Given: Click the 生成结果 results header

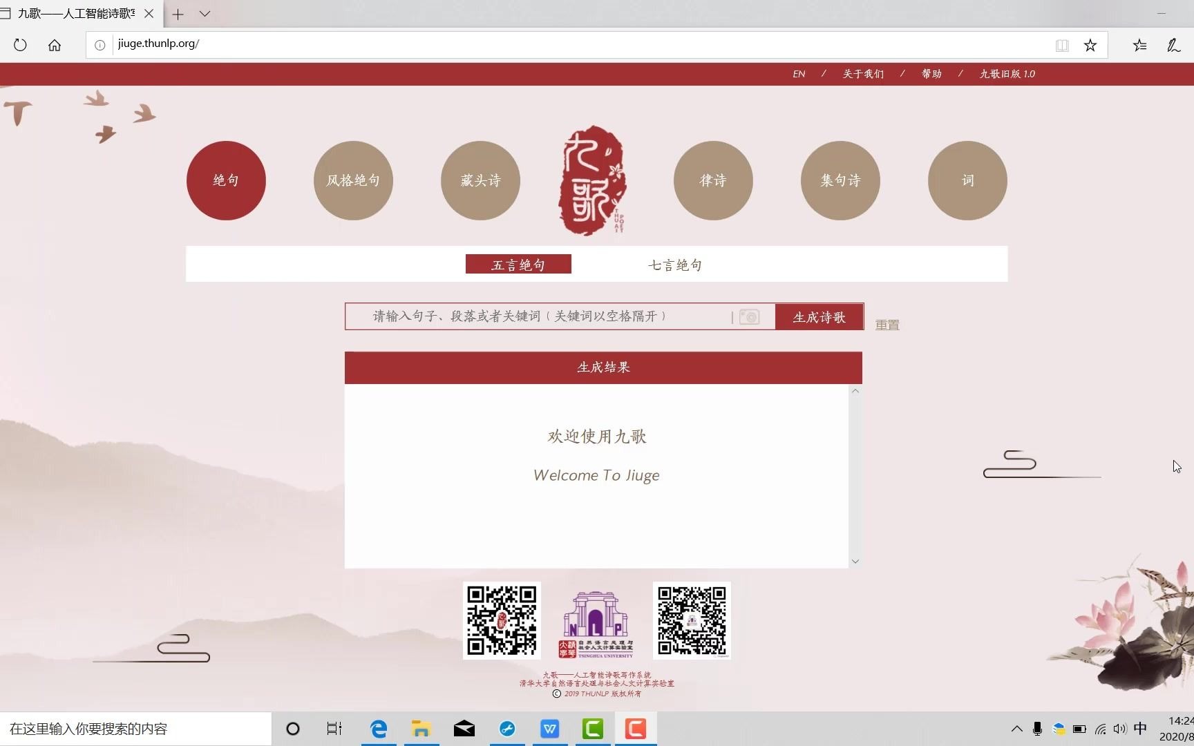Looking at the screenshot, I should 603,367.
